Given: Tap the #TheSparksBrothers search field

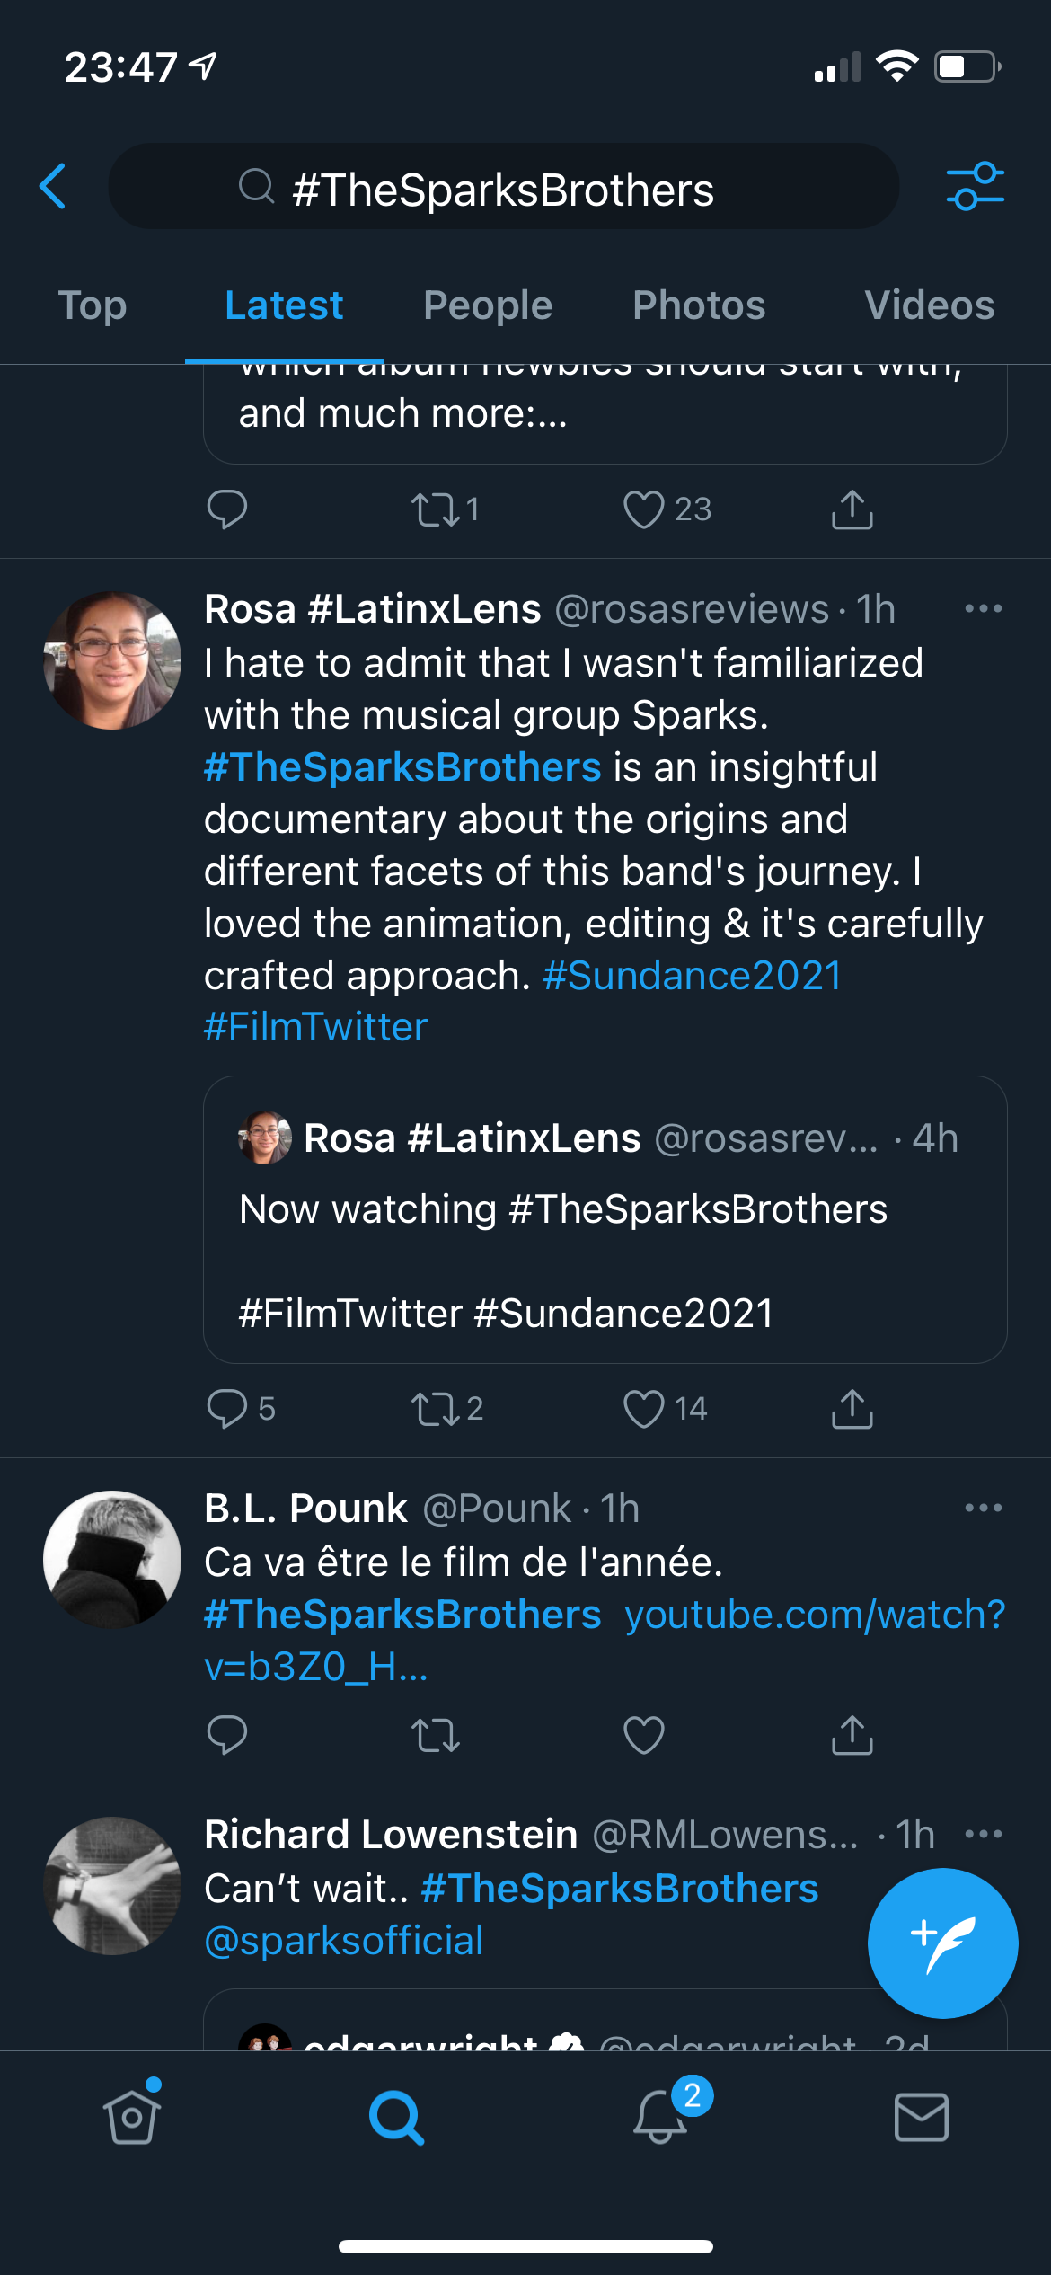Looking at the screenshot, I should point(503,187).
